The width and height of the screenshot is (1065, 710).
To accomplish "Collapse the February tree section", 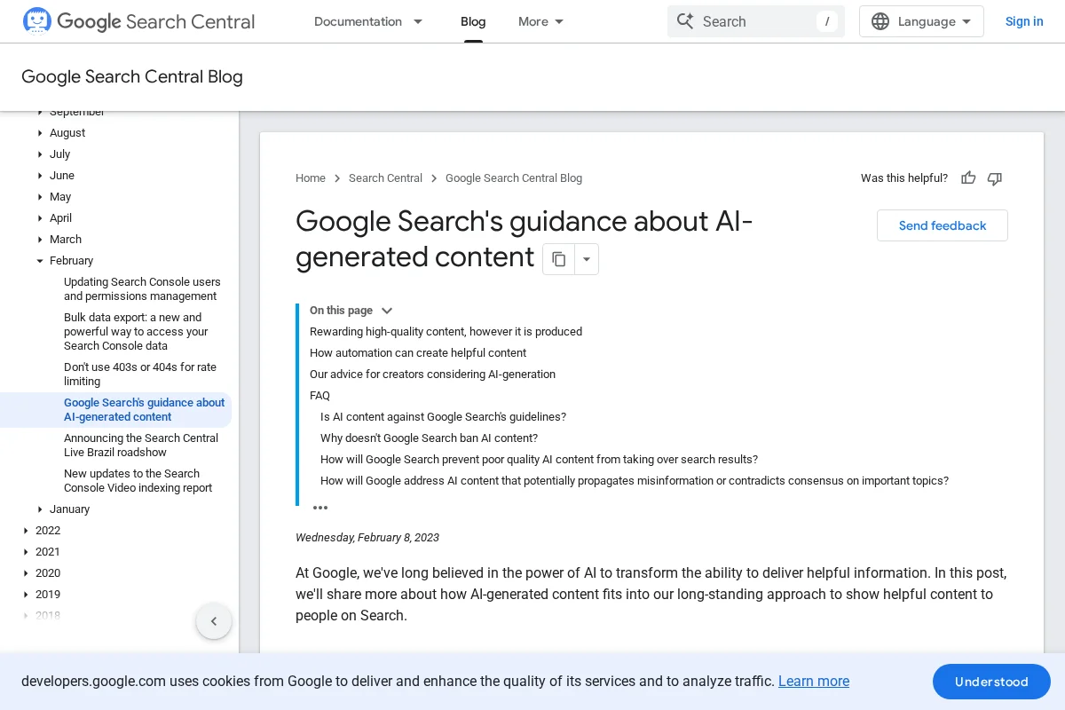I will coord(40,261).
